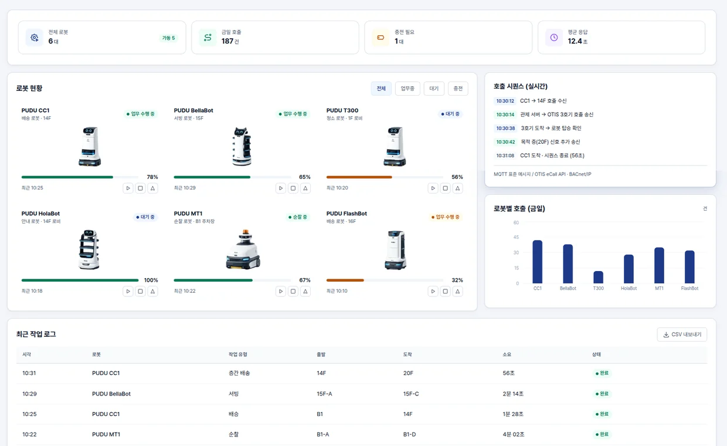Click 층간 배송 in the 10:31 log row

pyautogui.click(x=239, y=373)
